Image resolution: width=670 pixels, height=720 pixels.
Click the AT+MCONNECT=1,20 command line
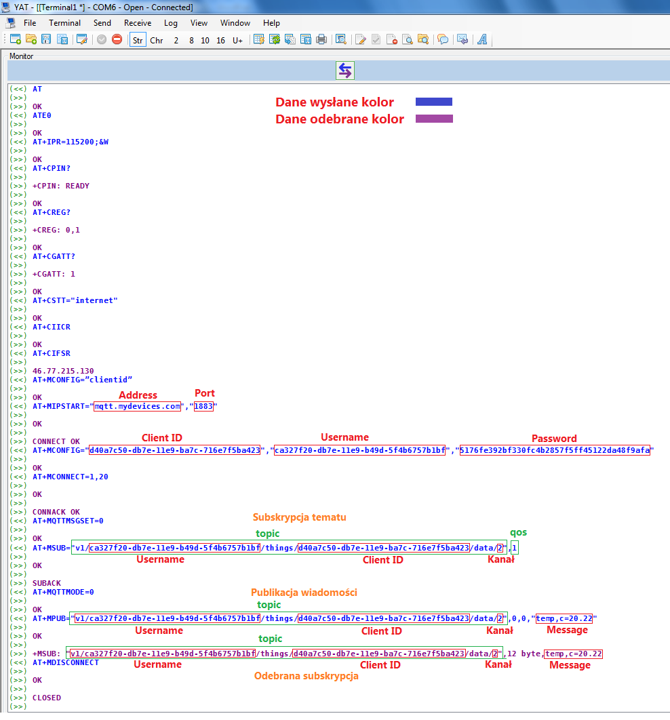[x=71, y=477]
